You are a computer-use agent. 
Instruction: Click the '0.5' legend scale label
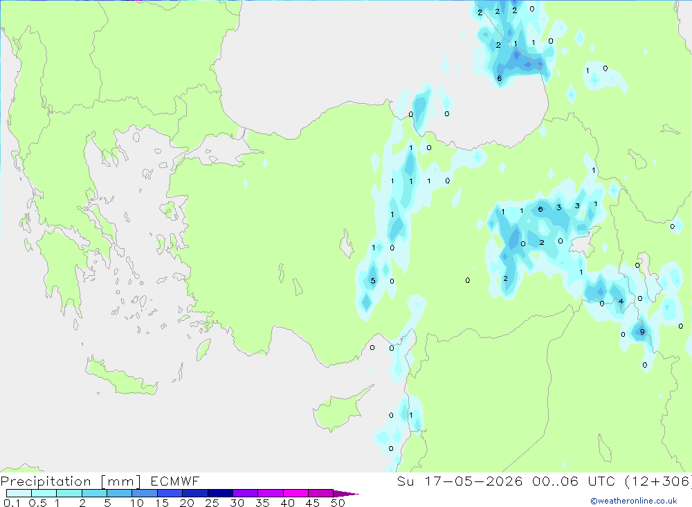click(x=37, y=503)
